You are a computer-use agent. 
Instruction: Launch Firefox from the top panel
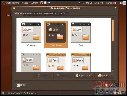[41, 3]
